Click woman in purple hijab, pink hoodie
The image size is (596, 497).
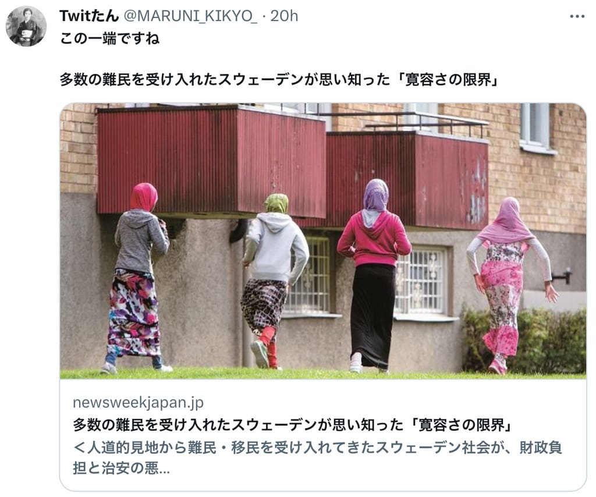point(373,276)
